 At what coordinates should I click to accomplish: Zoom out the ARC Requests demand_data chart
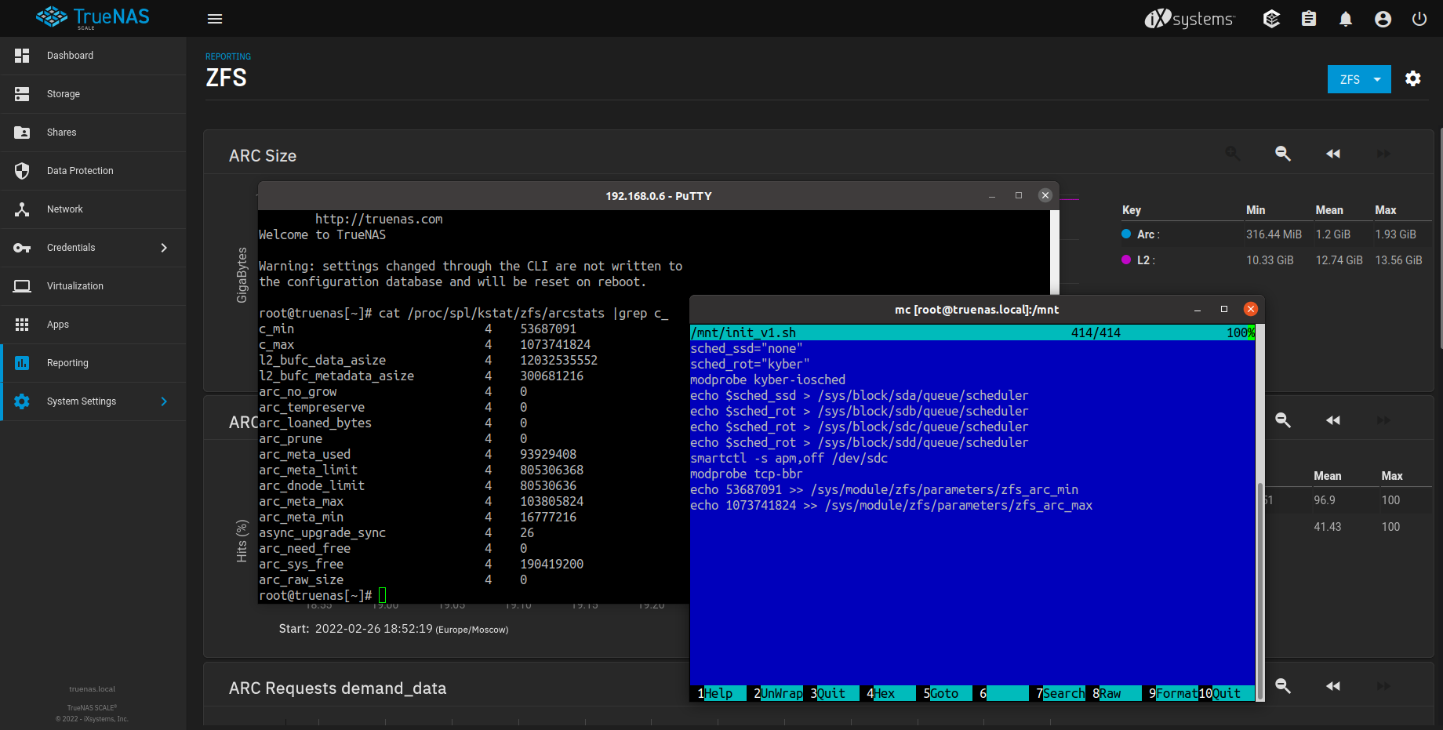point(1283,686)
